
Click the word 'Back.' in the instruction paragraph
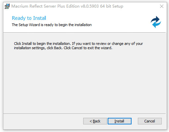(x=58, y=48)
